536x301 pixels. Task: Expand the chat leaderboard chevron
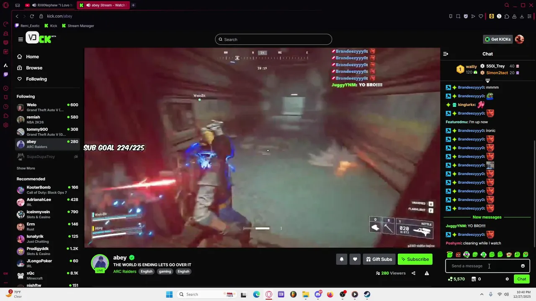click(487, 80)
